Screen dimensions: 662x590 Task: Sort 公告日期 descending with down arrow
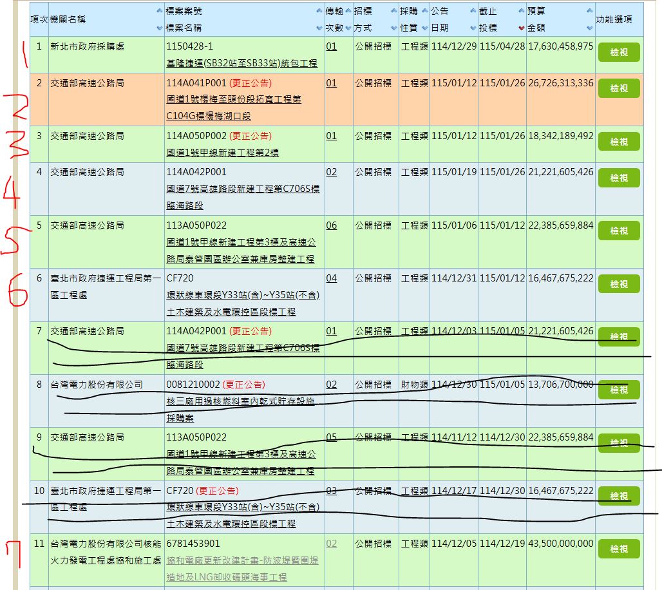pos(473,28)
